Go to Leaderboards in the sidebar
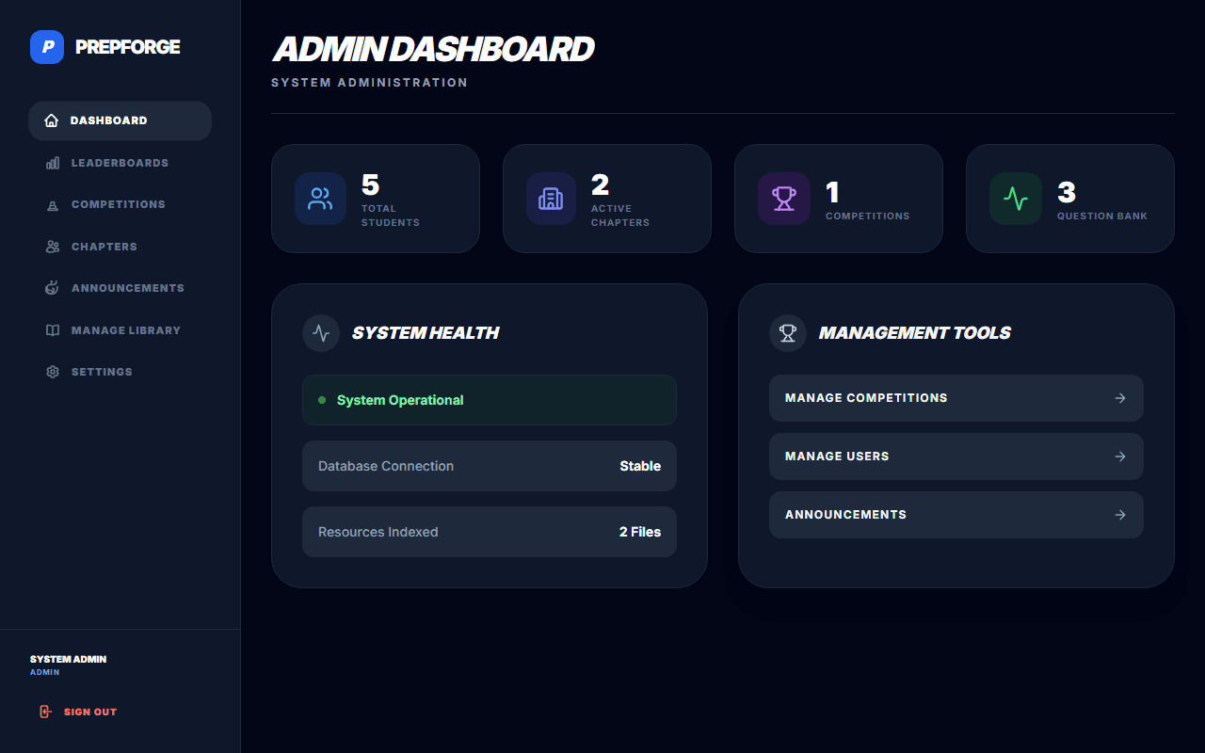 coord(120,163)
